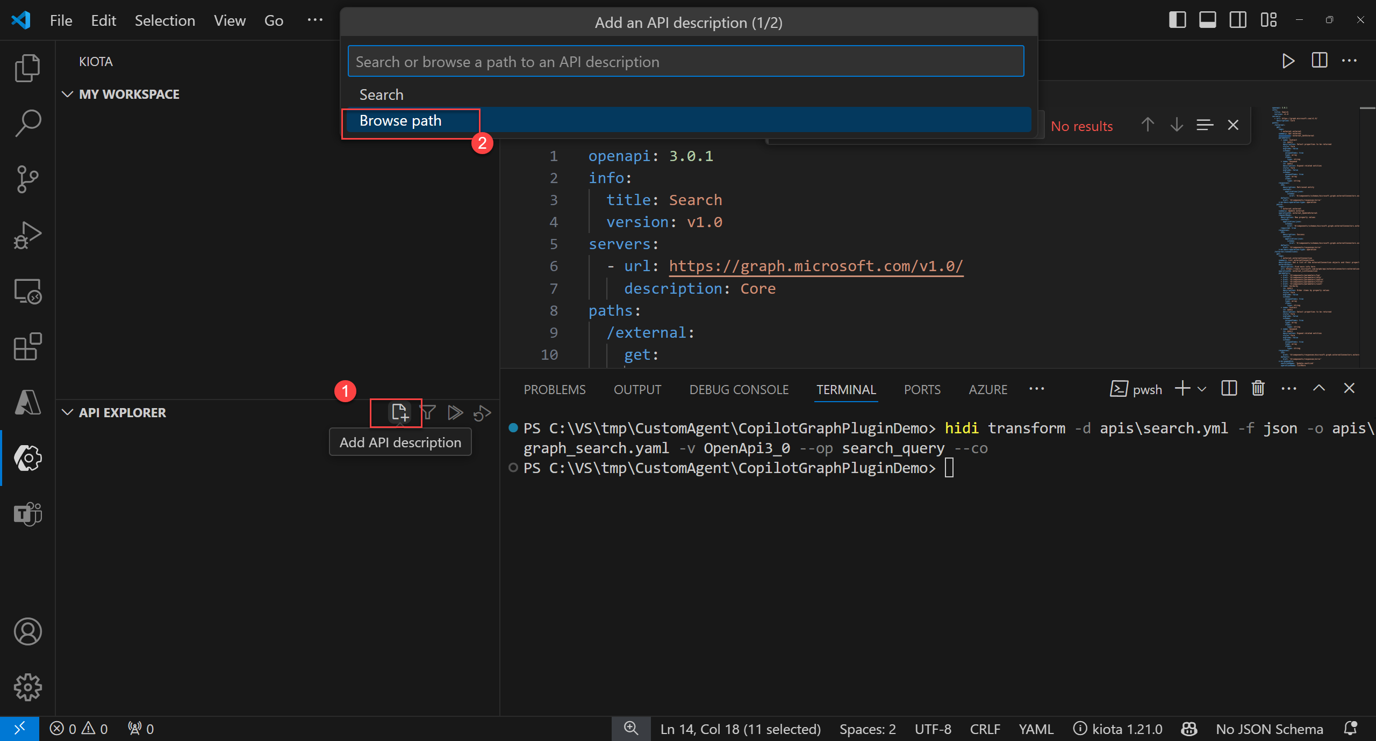Click the ports forwarded status indicator
The image size is (1376, 741).
(x=141, y=729)
